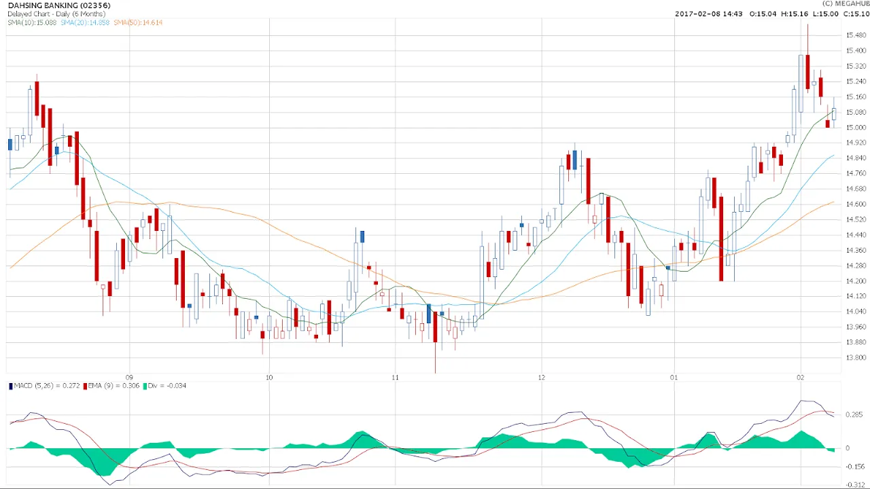This screenshot has height=489, width=870.
Task: Click the 15.000 price axis label
Action: [x=856, y=128]
